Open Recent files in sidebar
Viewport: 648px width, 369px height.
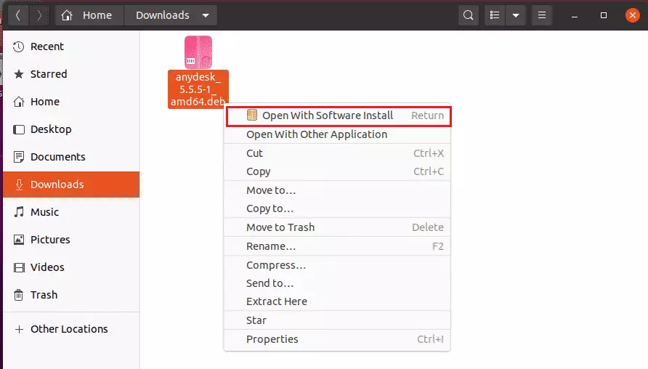(71, 46)
